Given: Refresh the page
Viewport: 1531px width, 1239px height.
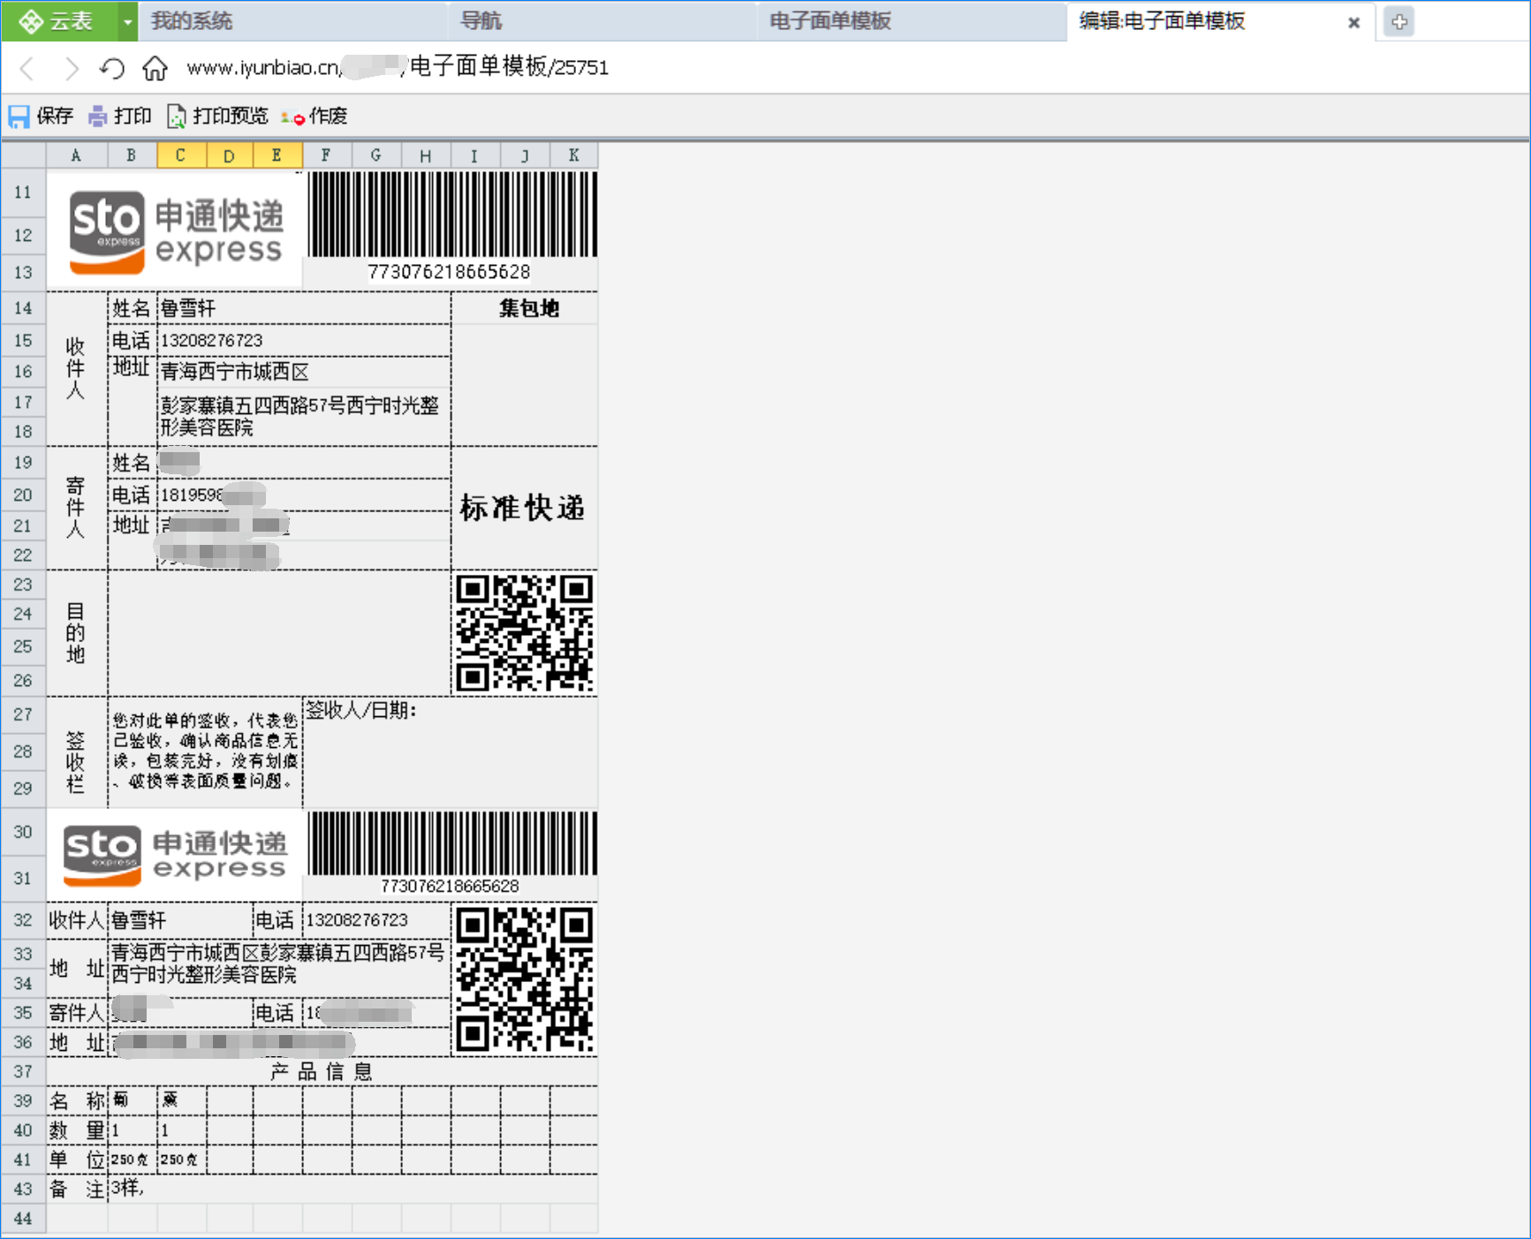Looking at the screenshot, I should [x=112, y=68].
